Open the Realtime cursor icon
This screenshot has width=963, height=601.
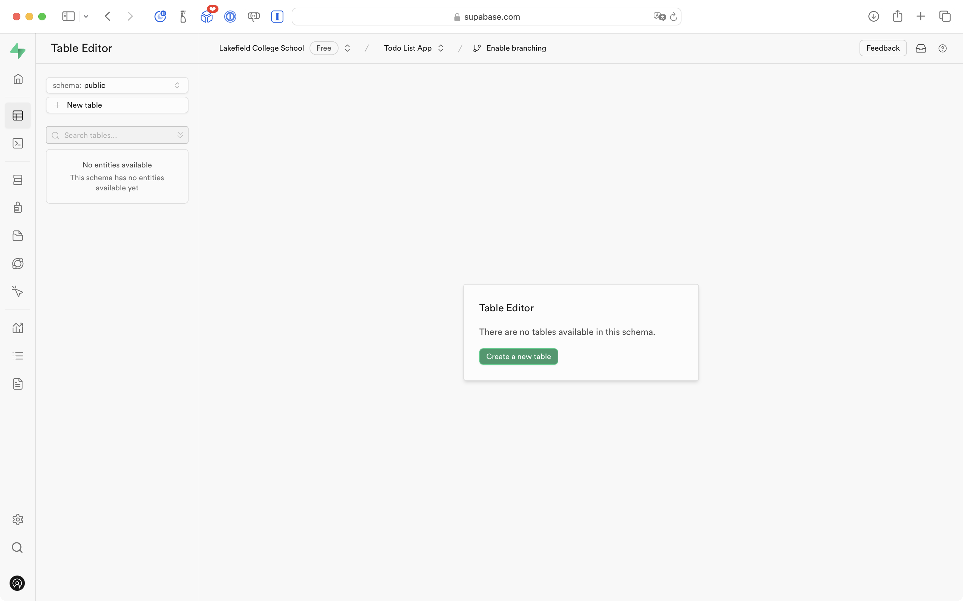click(18, 292)
